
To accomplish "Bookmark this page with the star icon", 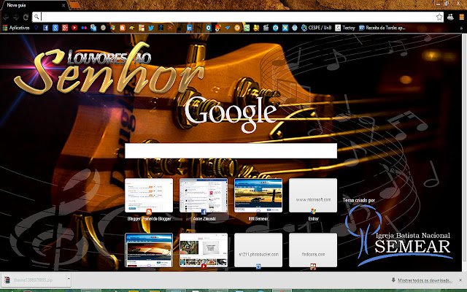I will pos(439,17).
